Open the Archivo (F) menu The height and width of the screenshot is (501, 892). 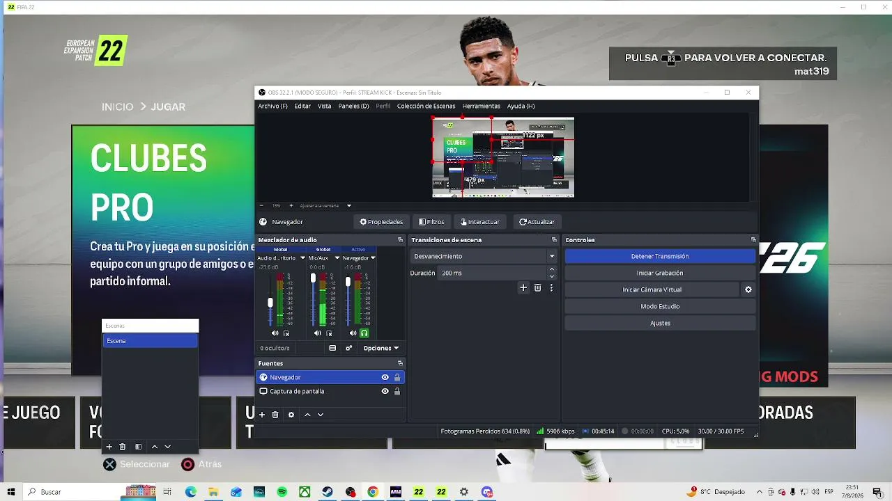pos(272,106)
